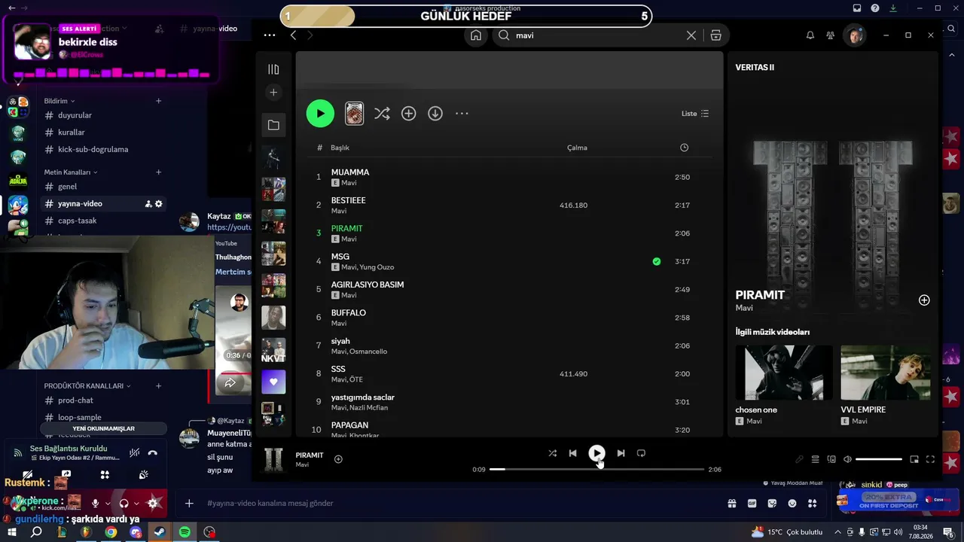Open the Spotify profile avatar menu

854,35
